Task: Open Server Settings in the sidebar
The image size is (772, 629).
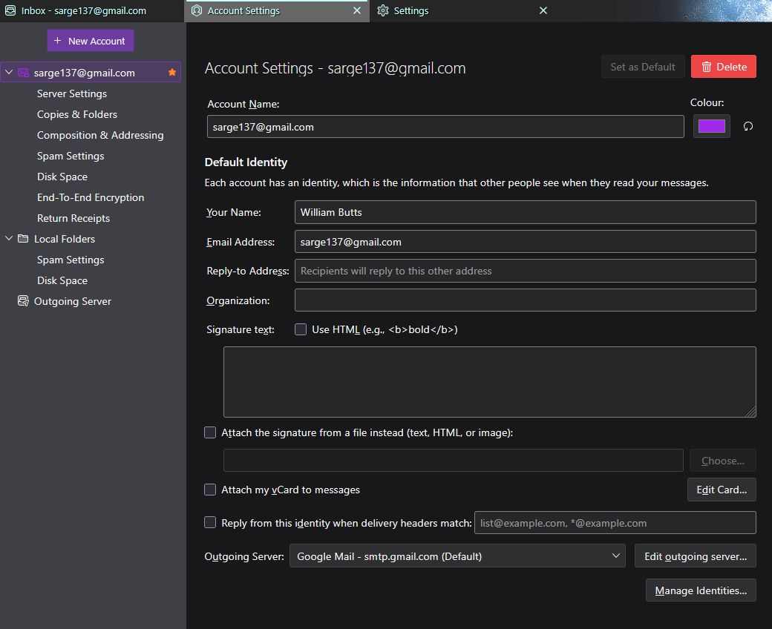Action: click(72, 93)
